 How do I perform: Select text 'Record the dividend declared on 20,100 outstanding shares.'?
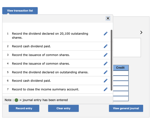[50, 35]
